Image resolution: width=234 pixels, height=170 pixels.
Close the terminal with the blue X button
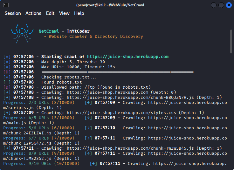point(229,5)
